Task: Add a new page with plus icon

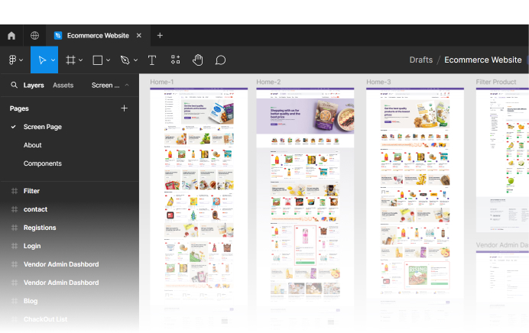Action: coord(124,108)
